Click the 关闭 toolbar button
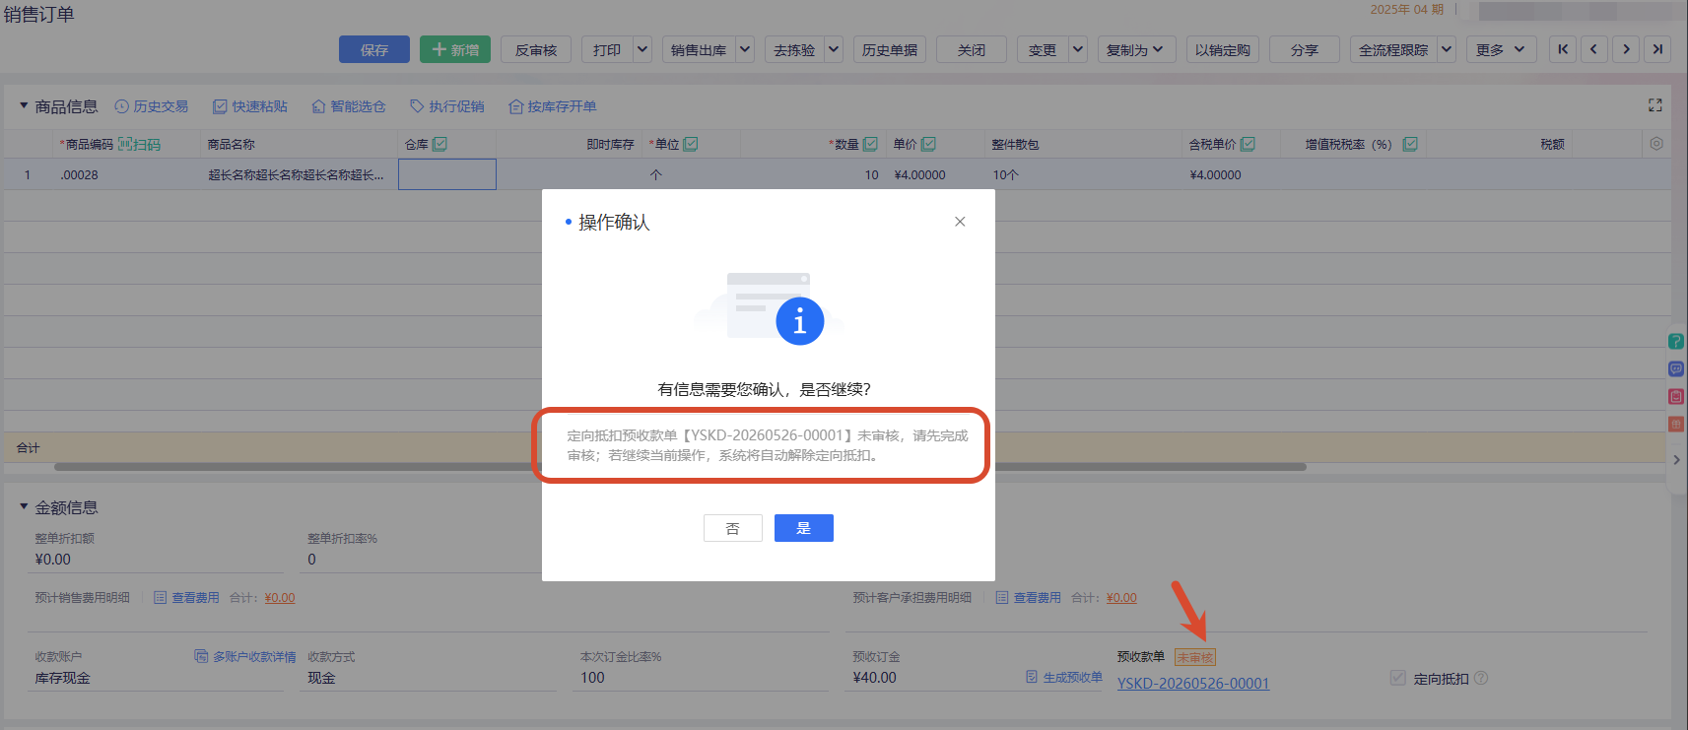The height and width of the screenshot is (730, 1688). point(972,49)
